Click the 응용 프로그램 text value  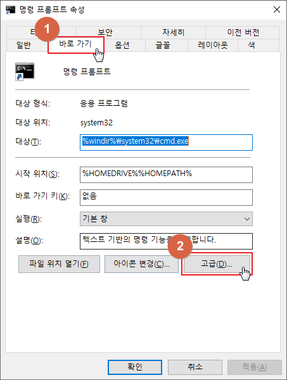[104, 103]
